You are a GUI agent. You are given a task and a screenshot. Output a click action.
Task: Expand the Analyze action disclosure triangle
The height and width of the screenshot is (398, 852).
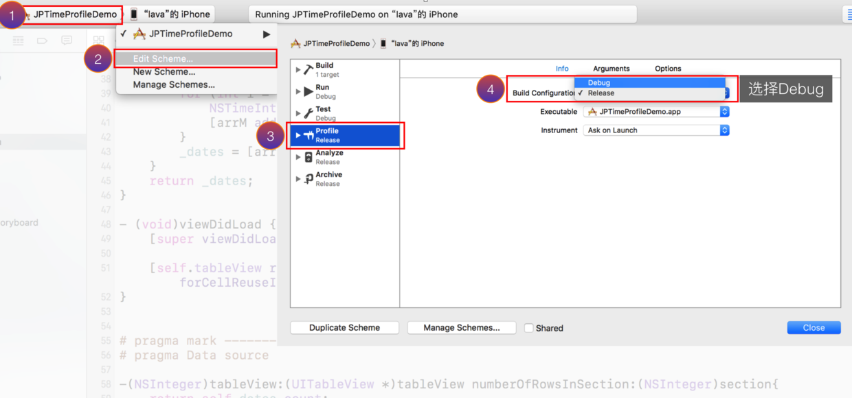coord(298,157)
